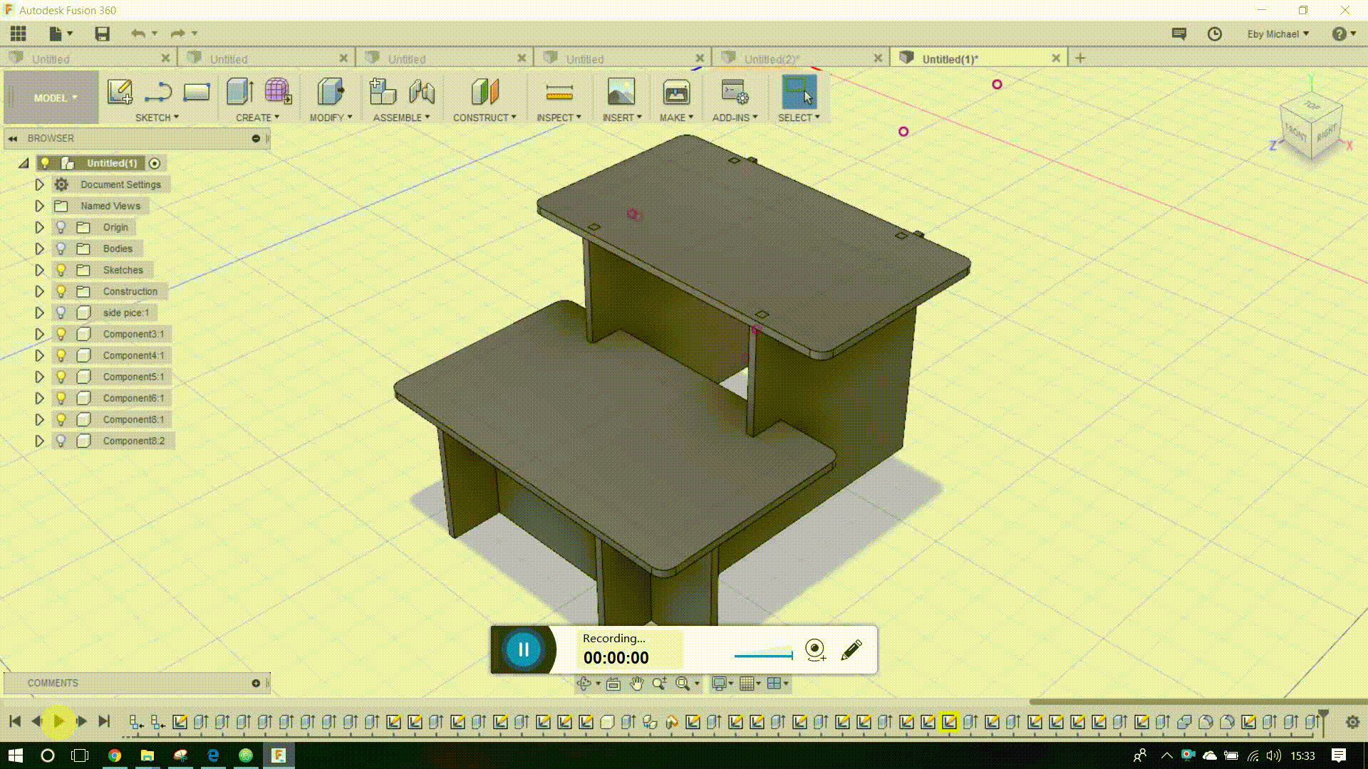Select the Extrude tool icon
Screen dimensions: 1368x769
tap(239, 93)
